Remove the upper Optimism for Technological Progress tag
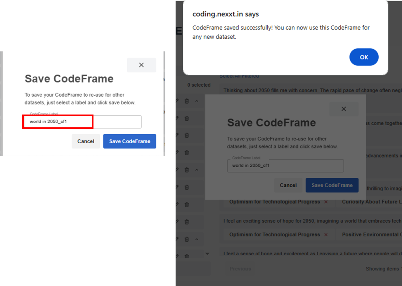The height and width of the screenshot is (286, 402). (x=326, y=202)
